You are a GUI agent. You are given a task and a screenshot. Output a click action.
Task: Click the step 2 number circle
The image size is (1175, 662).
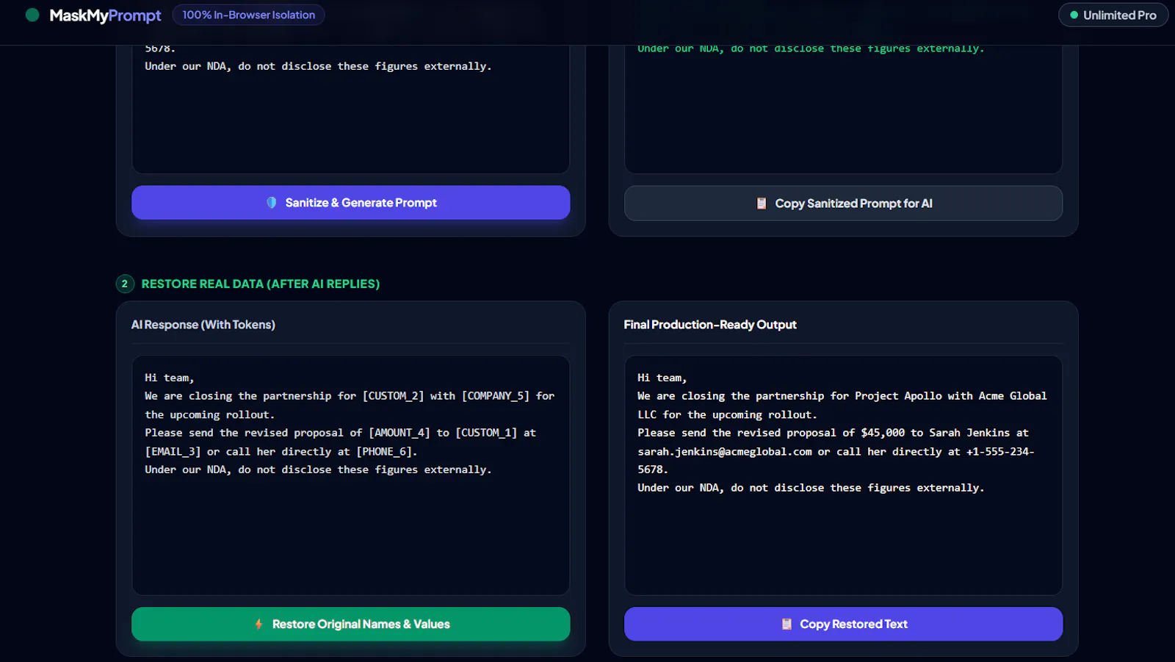[x=125, y=284]
